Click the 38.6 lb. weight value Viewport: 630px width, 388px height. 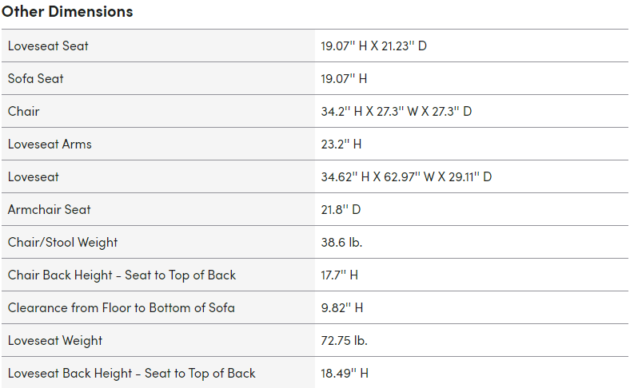tap(341, 243)
